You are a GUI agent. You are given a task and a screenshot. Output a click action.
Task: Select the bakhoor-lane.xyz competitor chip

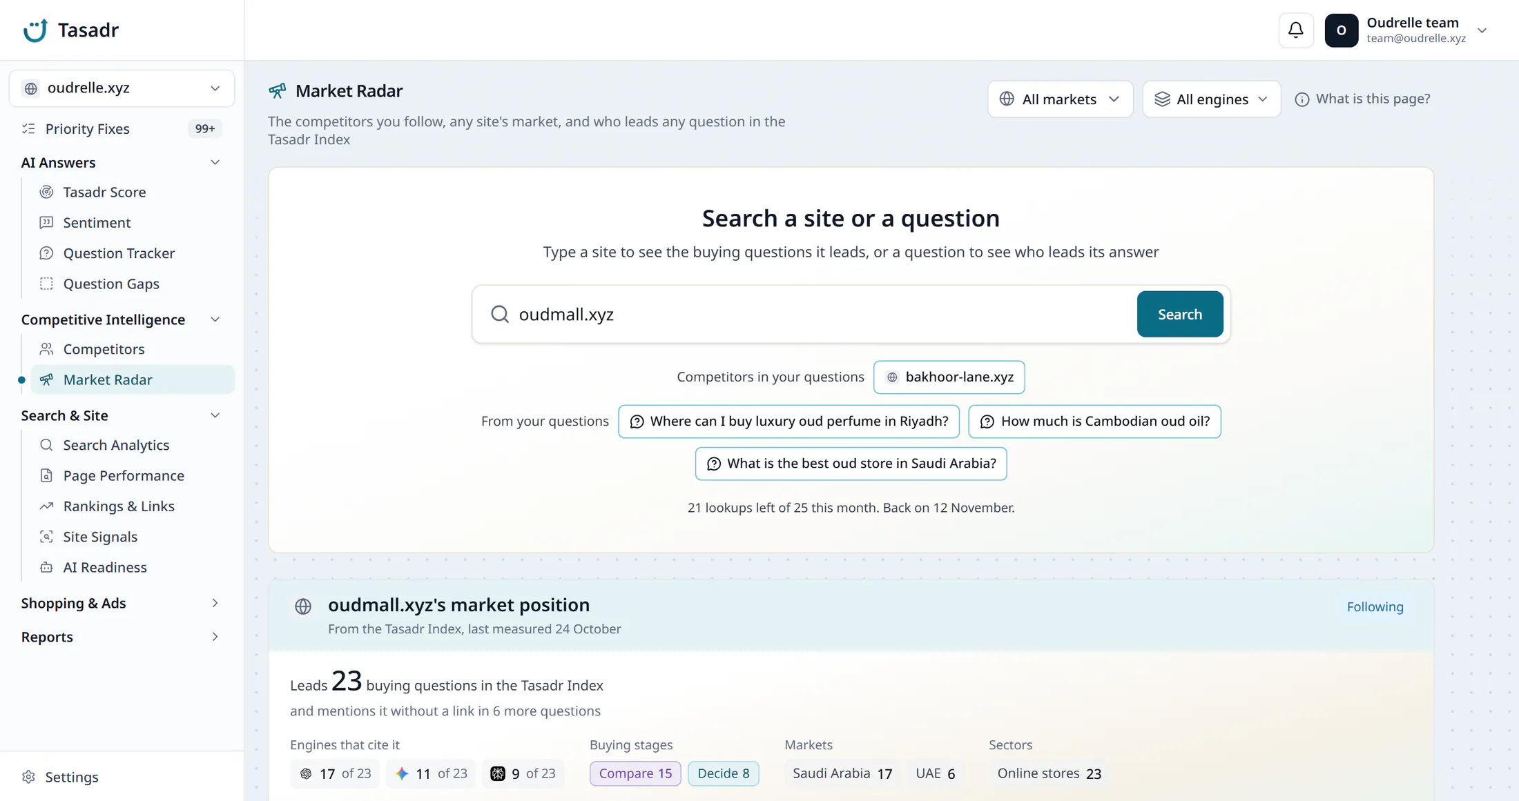[x=949, y=377]
